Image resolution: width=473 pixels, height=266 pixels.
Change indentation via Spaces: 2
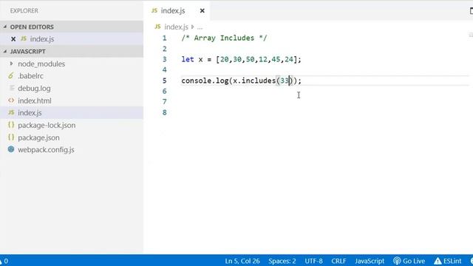[282, 261]
